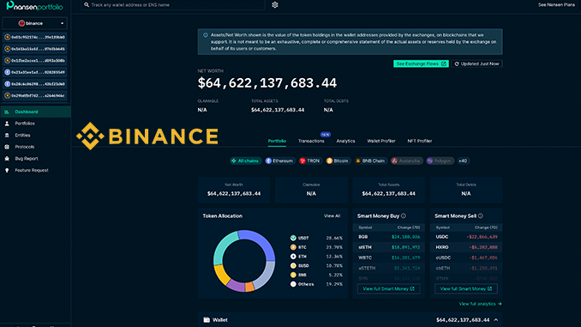The height and width of the screenshot is (327, 581).
Task: Expand the +40 more chains chip
Action: [x=463, y=160]
